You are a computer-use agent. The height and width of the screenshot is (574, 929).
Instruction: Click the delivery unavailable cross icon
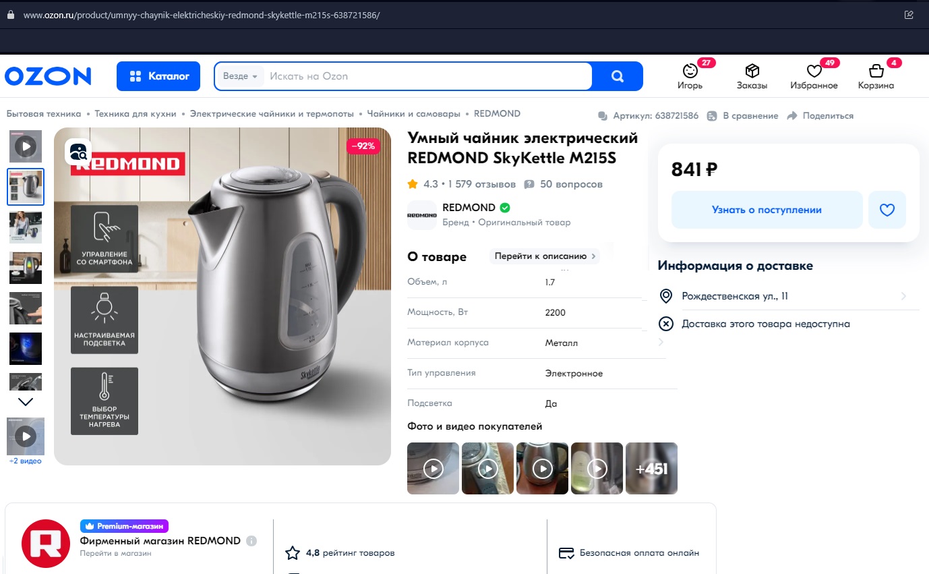pos(666,324)
